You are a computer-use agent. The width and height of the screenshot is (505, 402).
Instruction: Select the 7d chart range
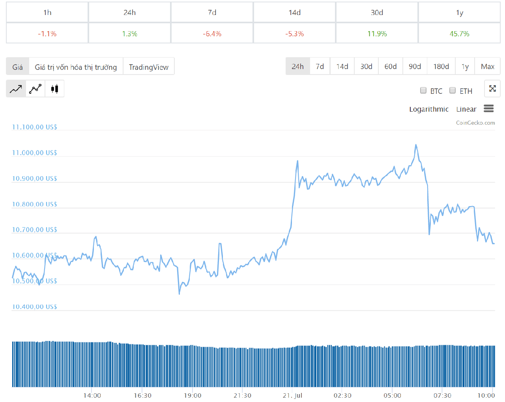click(x=320, y=66)
